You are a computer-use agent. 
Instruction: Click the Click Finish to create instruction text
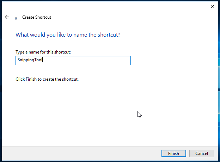click(x=47, y=79)
